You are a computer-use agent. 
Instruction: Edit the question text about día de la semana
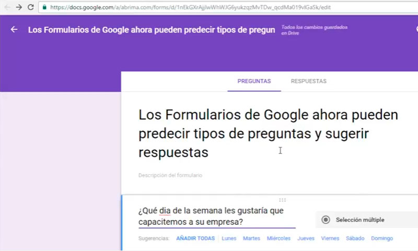[x=217, y=216]
